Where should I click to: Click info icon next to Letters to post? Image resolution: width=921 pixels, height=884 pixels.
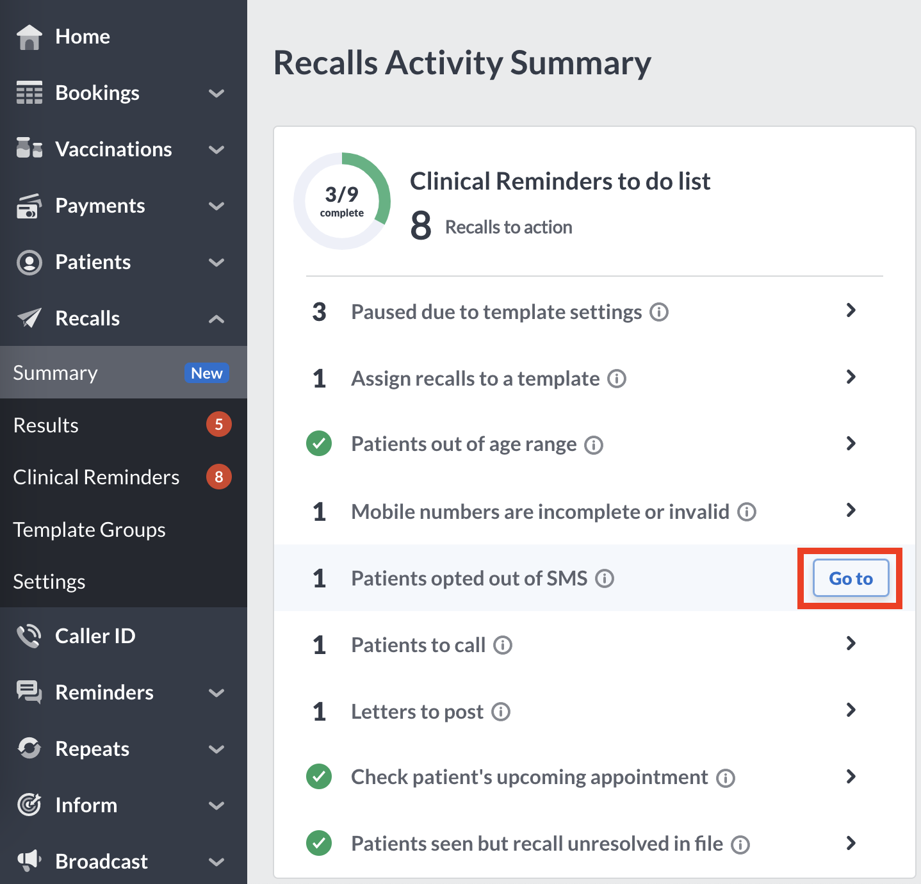(x=501, y=712)
